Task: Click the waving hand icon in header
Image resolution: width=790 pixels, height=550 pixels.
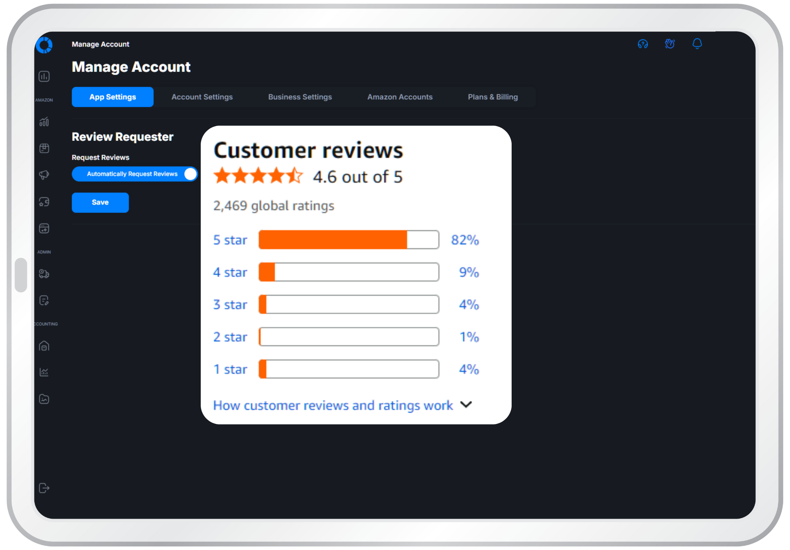Action: (x=670, y=44)
